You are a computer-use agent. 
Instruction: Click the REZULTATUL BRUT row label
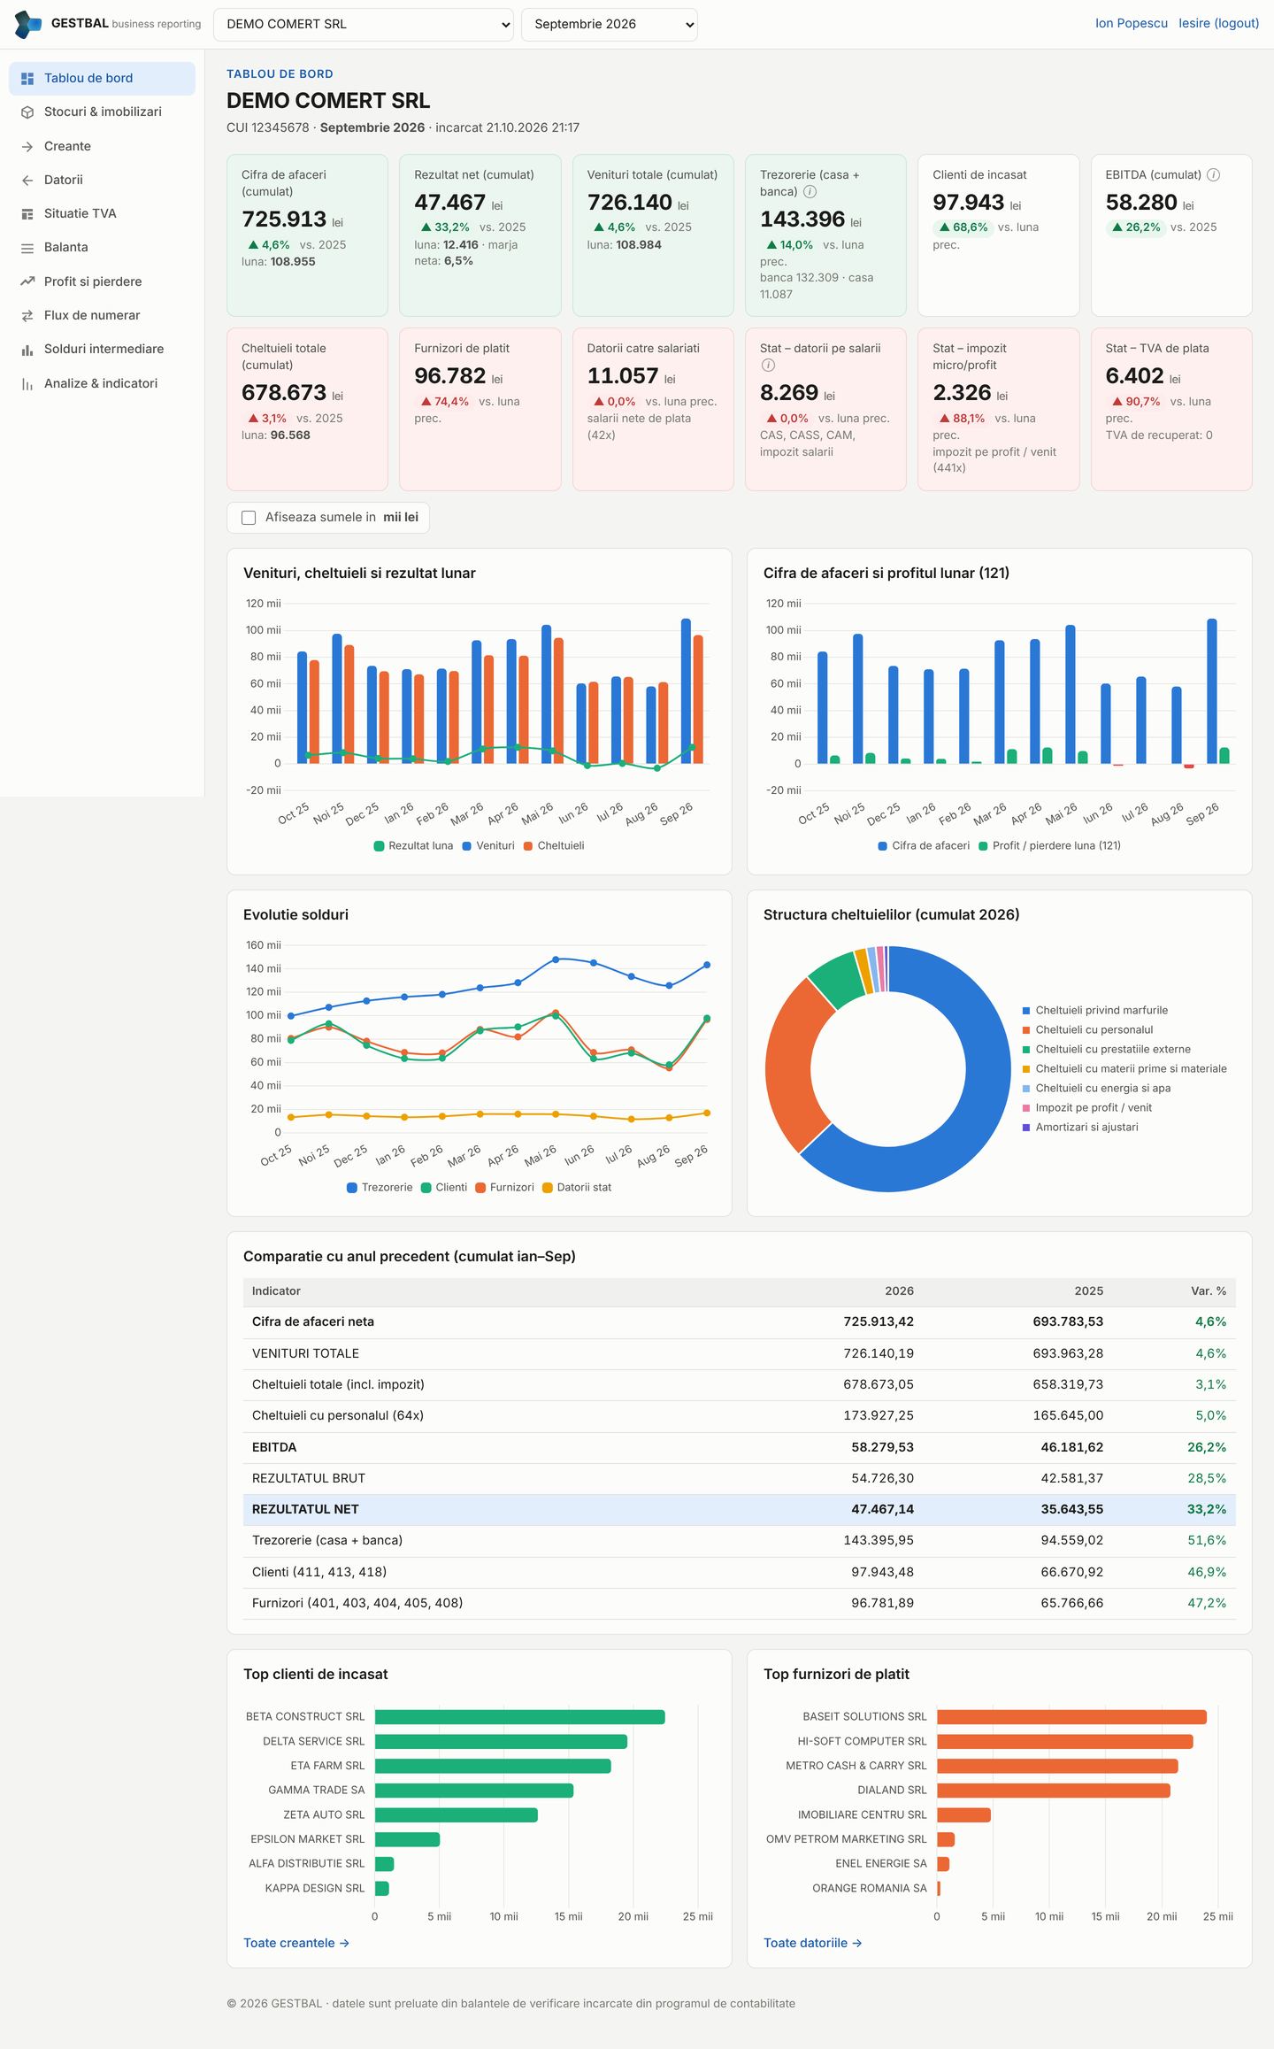[x=309, y=1478]
